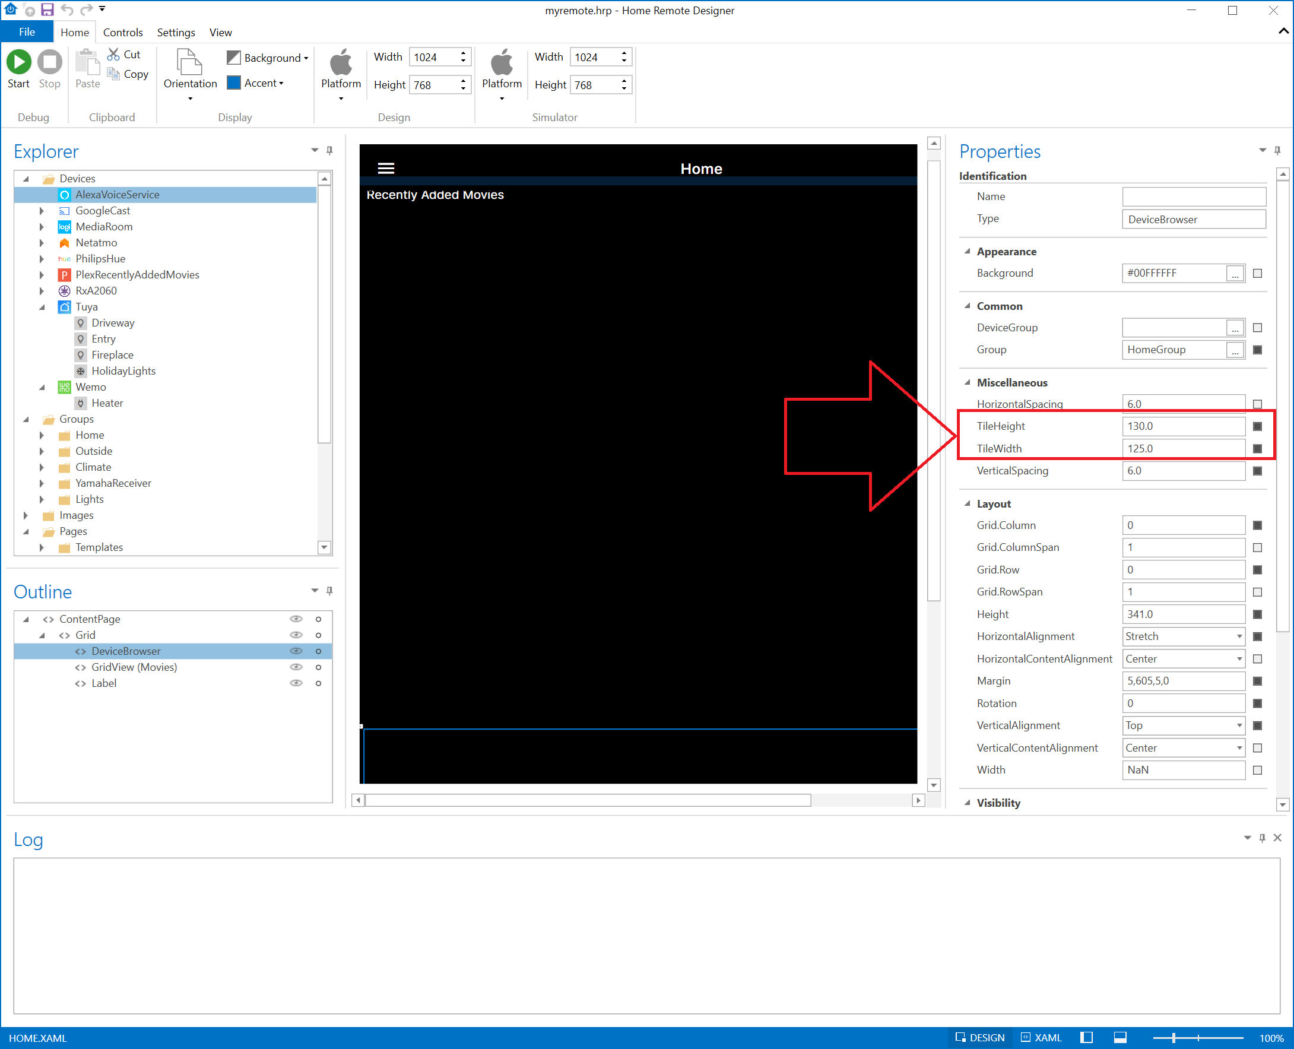Toggle the Grid.ColumnSpan property checkbox
Screen dimensions: 1294x1049
coord(1258,547)
